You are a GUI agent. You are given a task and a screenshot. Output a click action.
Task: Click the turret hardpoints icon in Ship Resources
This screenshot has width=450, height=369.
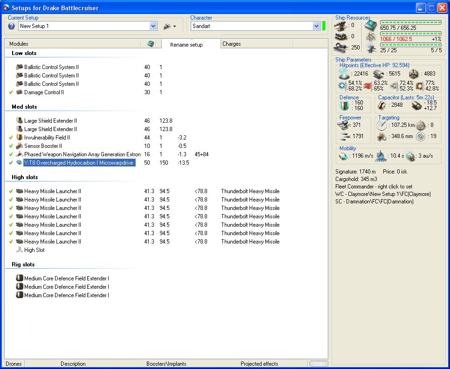(340, 26)
